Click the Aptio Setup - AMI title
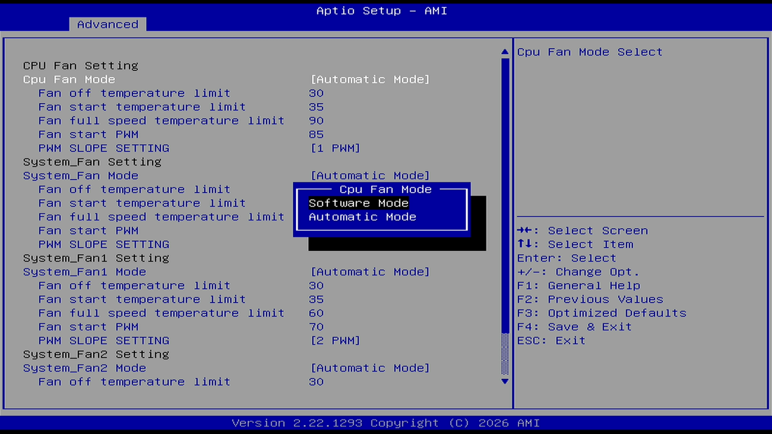This screenshot has height=434, width=772. (381, 11)
